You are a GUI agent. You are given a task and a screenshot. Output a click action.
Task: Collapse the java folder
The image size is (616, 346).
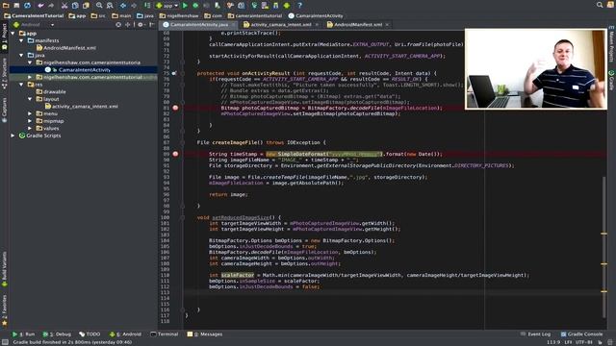[x=21, y=56]
